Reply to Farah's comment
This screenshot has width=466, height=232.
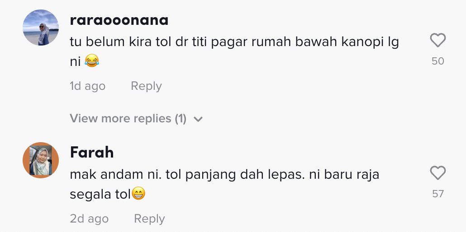pos(149,218)
